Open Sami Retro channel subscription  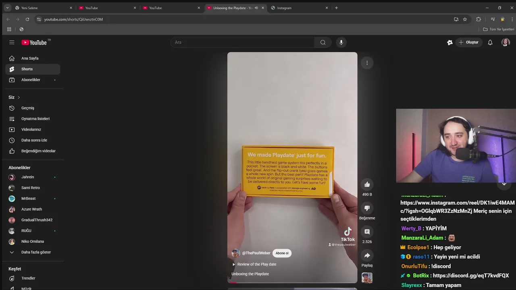(x=33, y=188)
